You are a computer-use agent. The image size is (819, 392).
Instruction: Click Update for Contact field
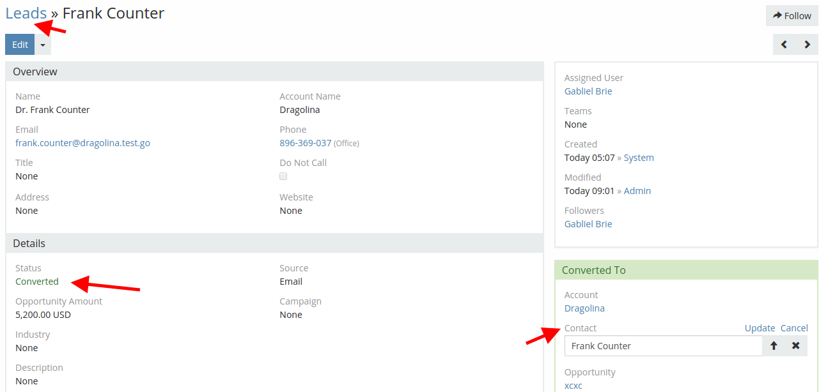coord(760,328)
